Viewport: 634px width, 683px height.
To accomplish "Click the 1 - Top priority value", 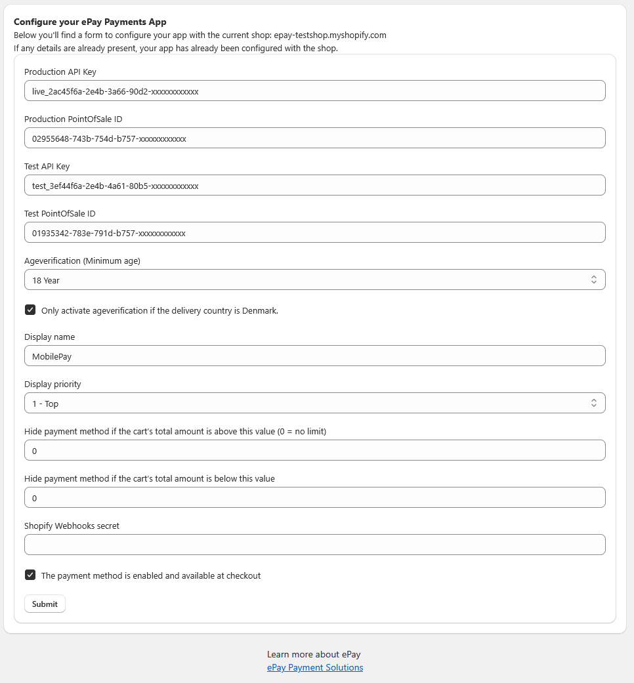I will [45, 403].
